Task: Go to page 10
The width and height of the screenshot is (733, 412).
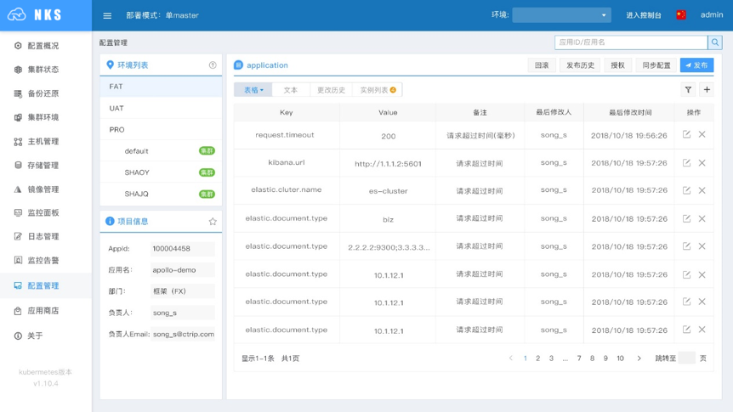Action: [621, 358]
